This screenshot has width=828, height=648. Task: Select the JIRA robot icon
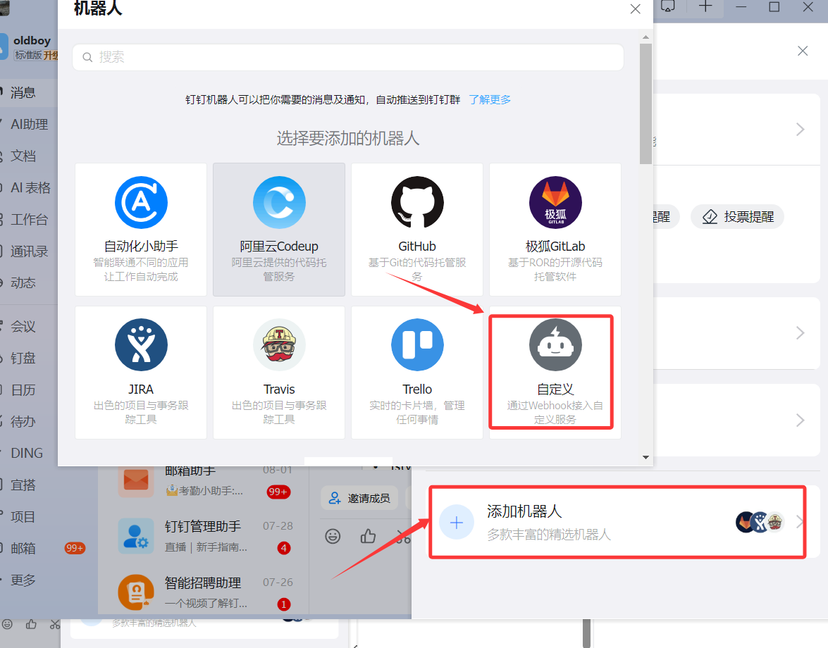(x=141, y=345)
